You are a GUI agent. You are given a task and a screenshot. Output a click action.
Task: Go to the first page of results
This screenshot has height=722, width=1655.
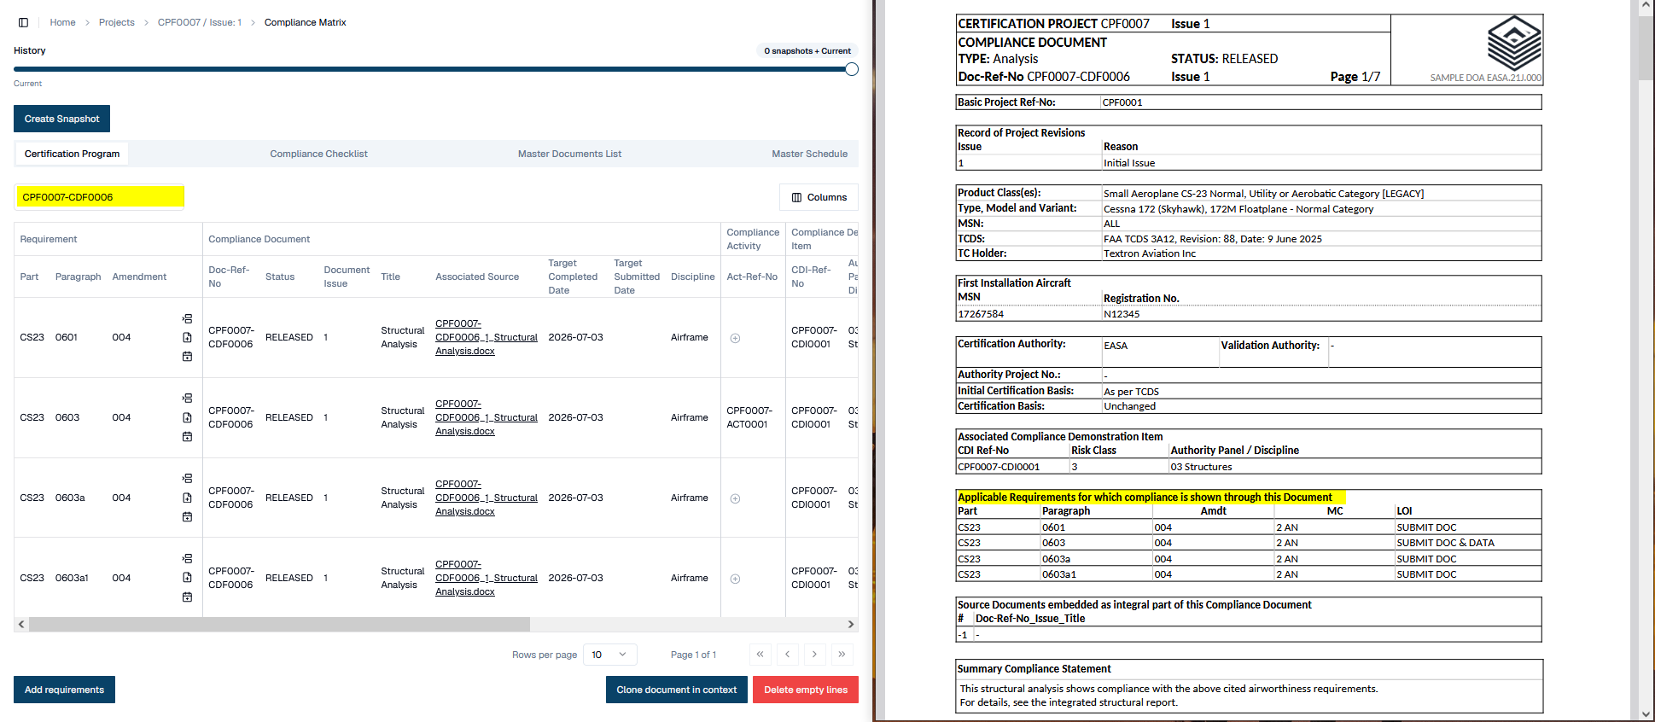760,655
